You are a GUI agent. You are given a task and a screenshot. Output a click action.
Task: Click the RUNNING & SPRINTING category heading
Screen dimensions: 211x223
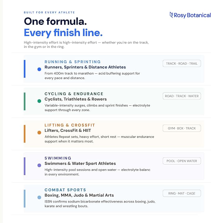point(72,62)
